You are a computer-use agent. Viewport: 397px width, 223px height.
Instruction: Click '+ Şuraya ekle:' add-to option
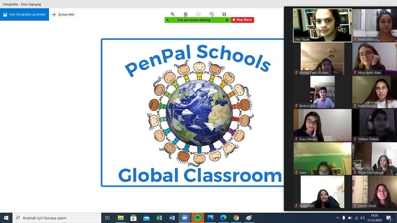coord(64,15)
